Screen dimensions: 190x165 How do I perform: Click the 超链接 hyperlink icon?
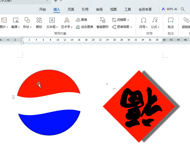pyautogui.click(x=186, y=20)
